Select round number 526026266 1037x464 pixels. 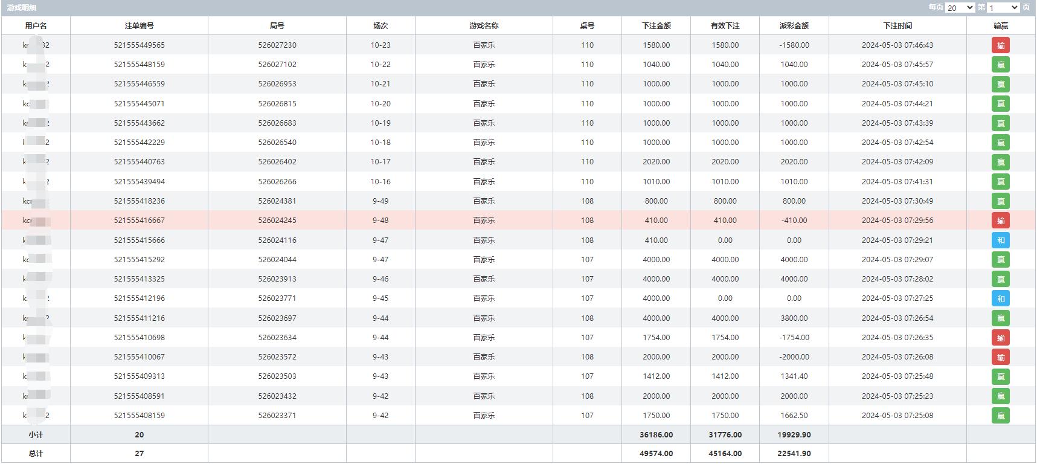277,182
